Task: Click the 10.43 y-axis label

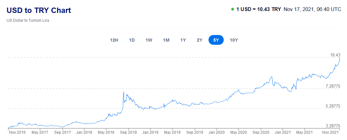Action: (335, 55)
